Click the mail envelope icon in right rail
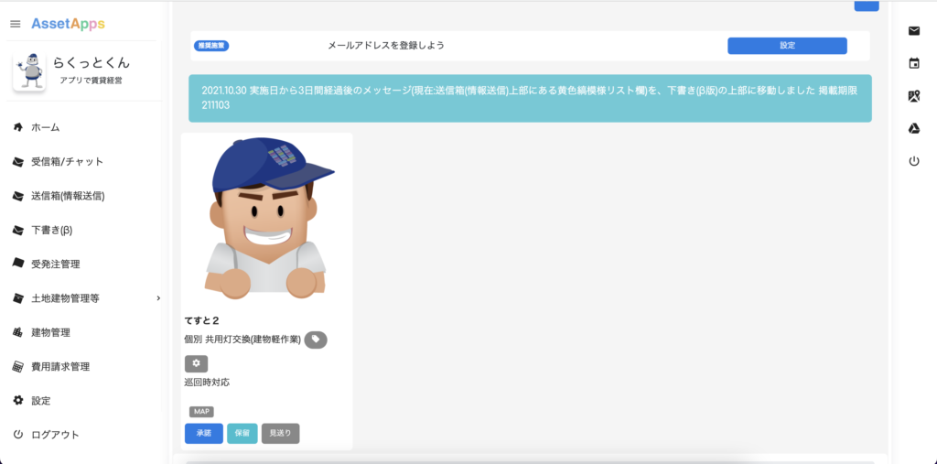The height and width of the screenshot is (464, 937). pos(914,31)
